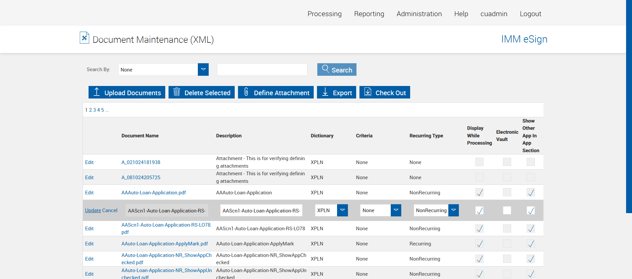Click the upload arrow icon

96,92
